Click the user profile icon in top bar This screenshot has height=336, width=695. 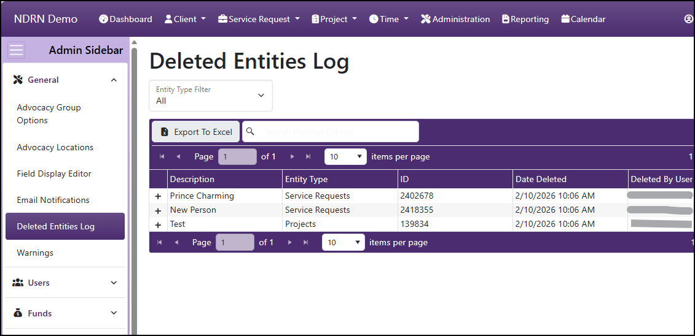click(689, 19)
